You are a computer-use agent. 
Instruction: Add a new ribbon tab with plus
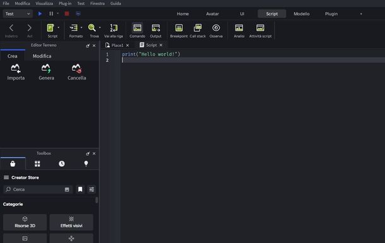tap(361, 14)
